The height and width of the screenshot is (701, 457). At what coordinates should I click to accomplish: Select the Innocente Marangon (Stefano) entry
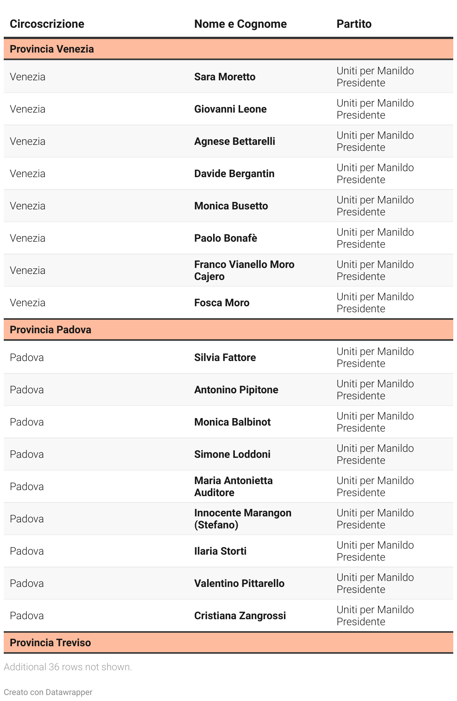pyautogui.click(x=242, y=519)
